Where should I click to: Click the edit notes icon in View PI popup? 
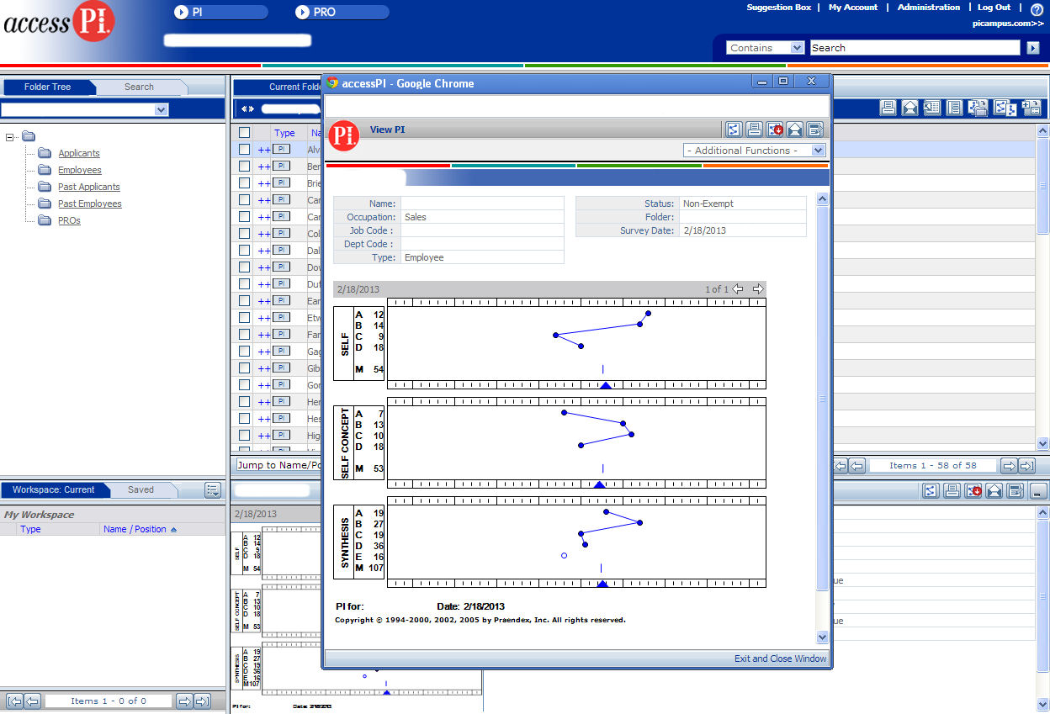pyautogui.click(x=814, y=129)
